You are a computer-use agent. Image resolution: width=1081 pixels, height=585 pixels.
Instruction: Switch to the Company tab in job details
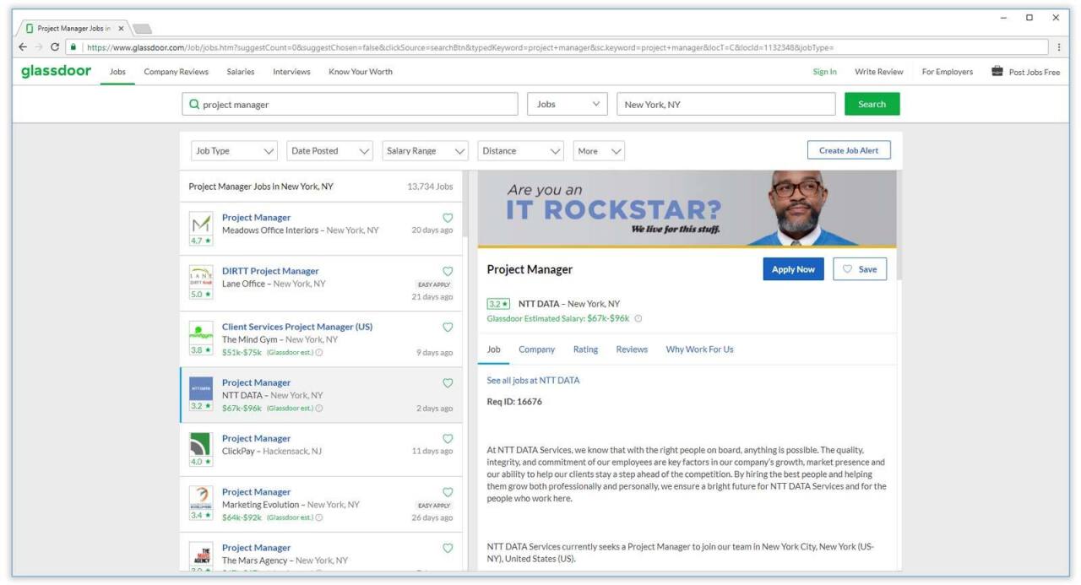coord(537,349)
